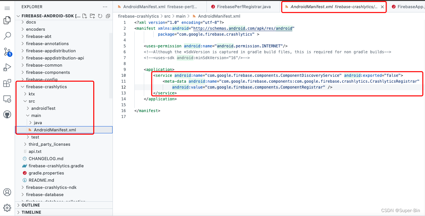The width and height of the screenshot is (425, 216).
Task: Click Collapse Folders icon in Explorer
Action: tap(108, 16)
